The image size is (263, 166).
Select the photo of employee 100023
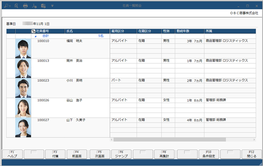[x=23, y=88]
